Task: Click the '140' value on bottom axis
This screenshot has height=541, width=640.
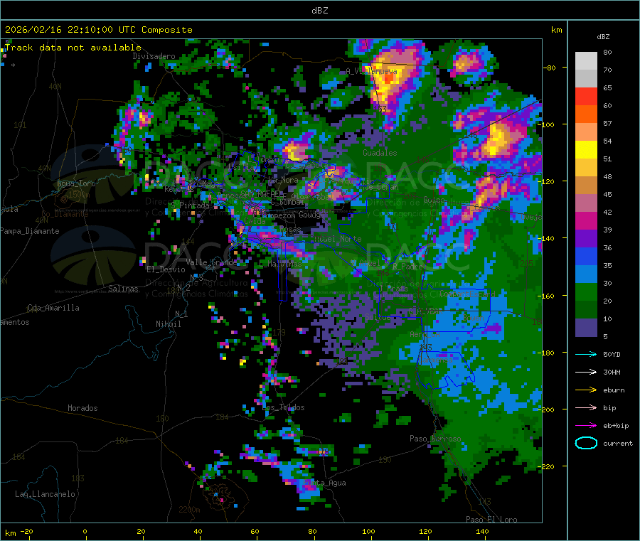Action: pos(482,531)
